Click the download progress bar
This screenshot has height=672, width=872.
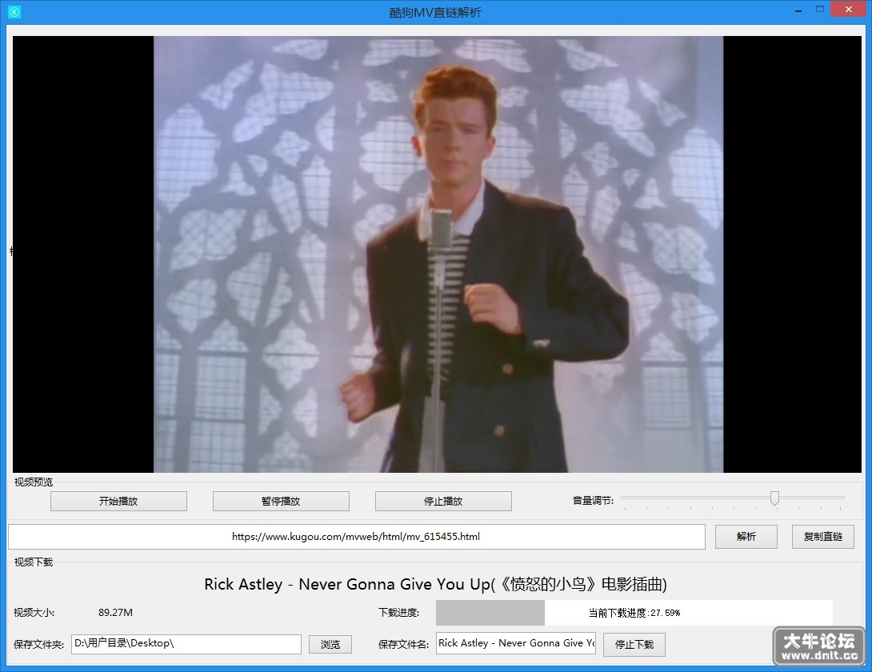point(634,613)
